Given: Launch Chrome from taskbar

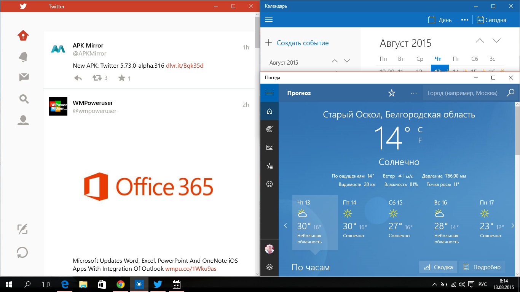Looking at the screenshot, I should [x=121, y=284].
